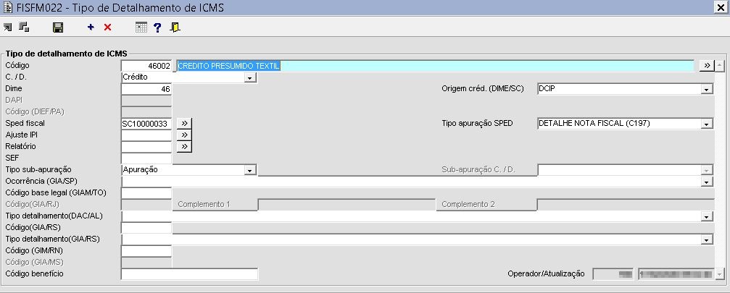Click lookup button next to Sped fiscal
This screenshot has width=730, height=293.
pos(184,124)
